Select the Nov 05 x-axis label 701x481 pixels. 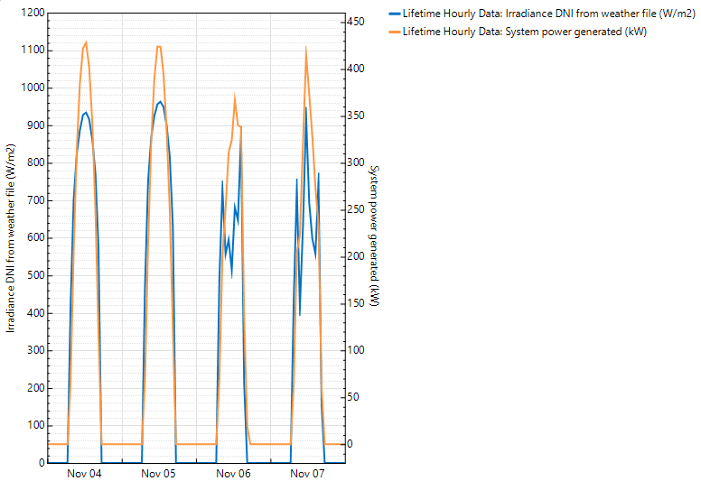coord(158,473)
